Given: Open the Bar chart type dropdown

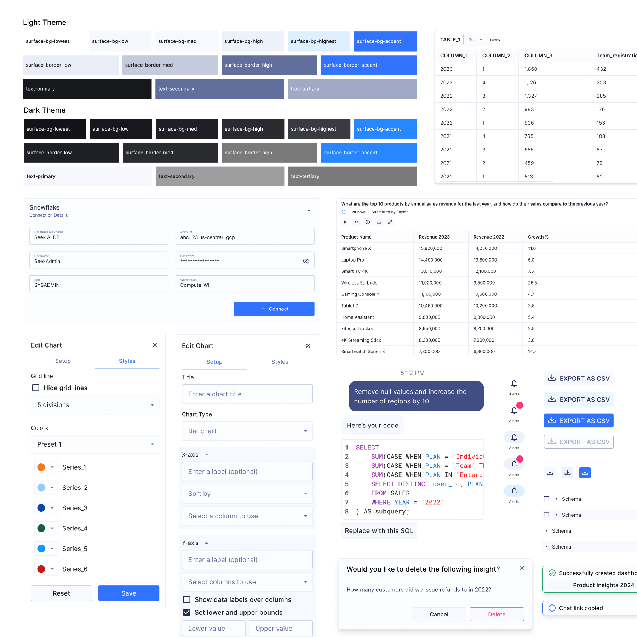Looking at the screenshot, I should point(247,431).
